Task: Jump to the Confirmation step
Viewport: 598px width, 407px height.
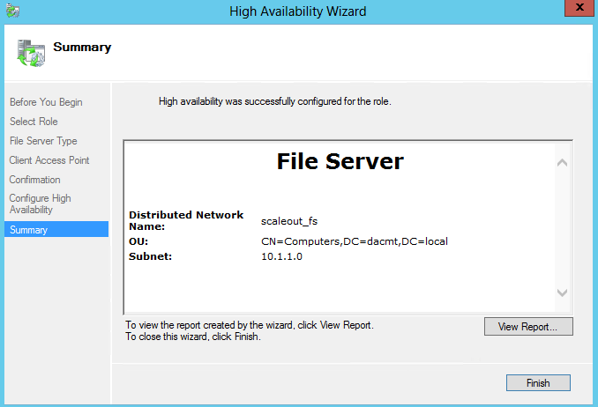Action: (x=34, y=180)
